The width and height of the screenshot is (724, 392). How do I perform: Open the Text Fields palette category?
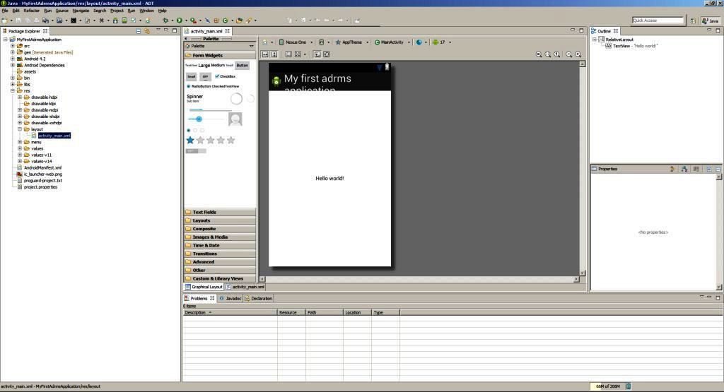pyautogui.click(x=220, y=212)
